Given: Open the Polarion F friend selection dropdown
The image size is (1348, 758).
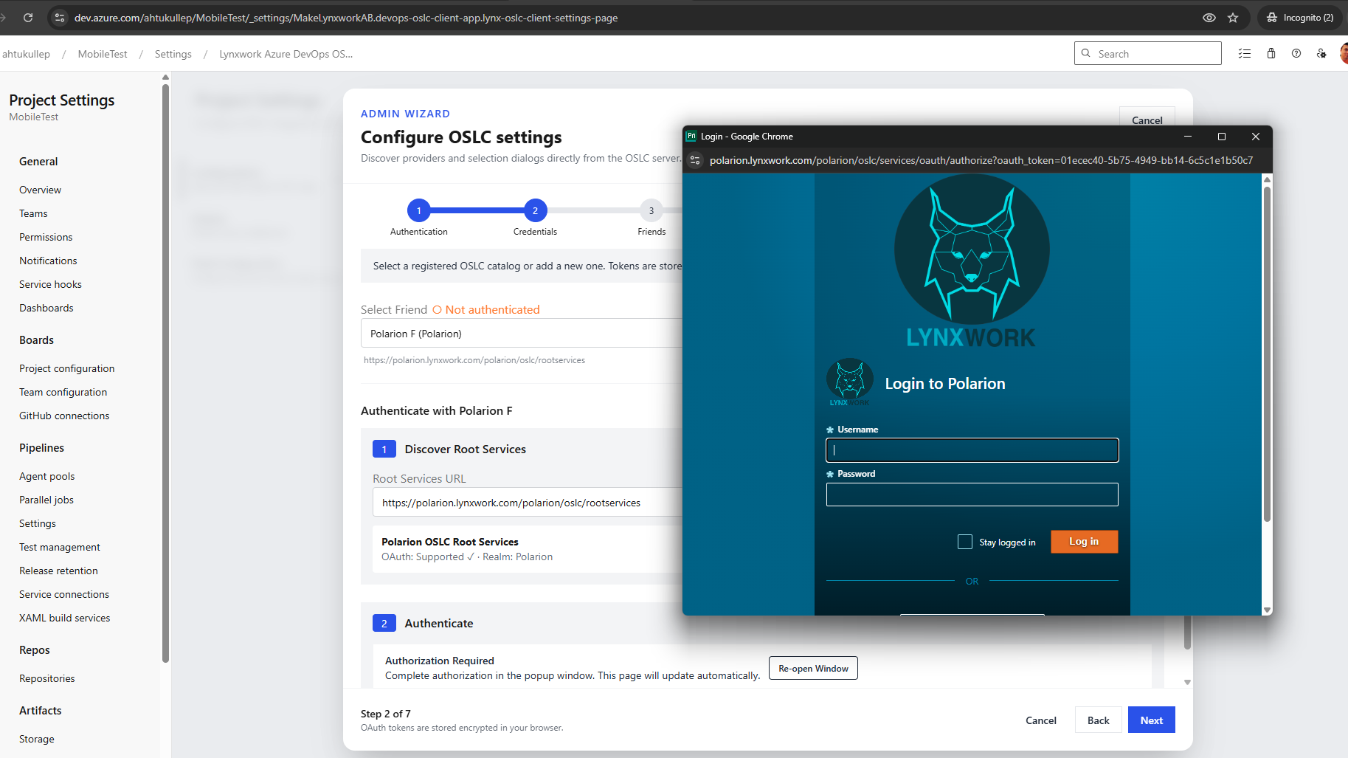Looking at the screenshot, I should click(x=522, y=334).
